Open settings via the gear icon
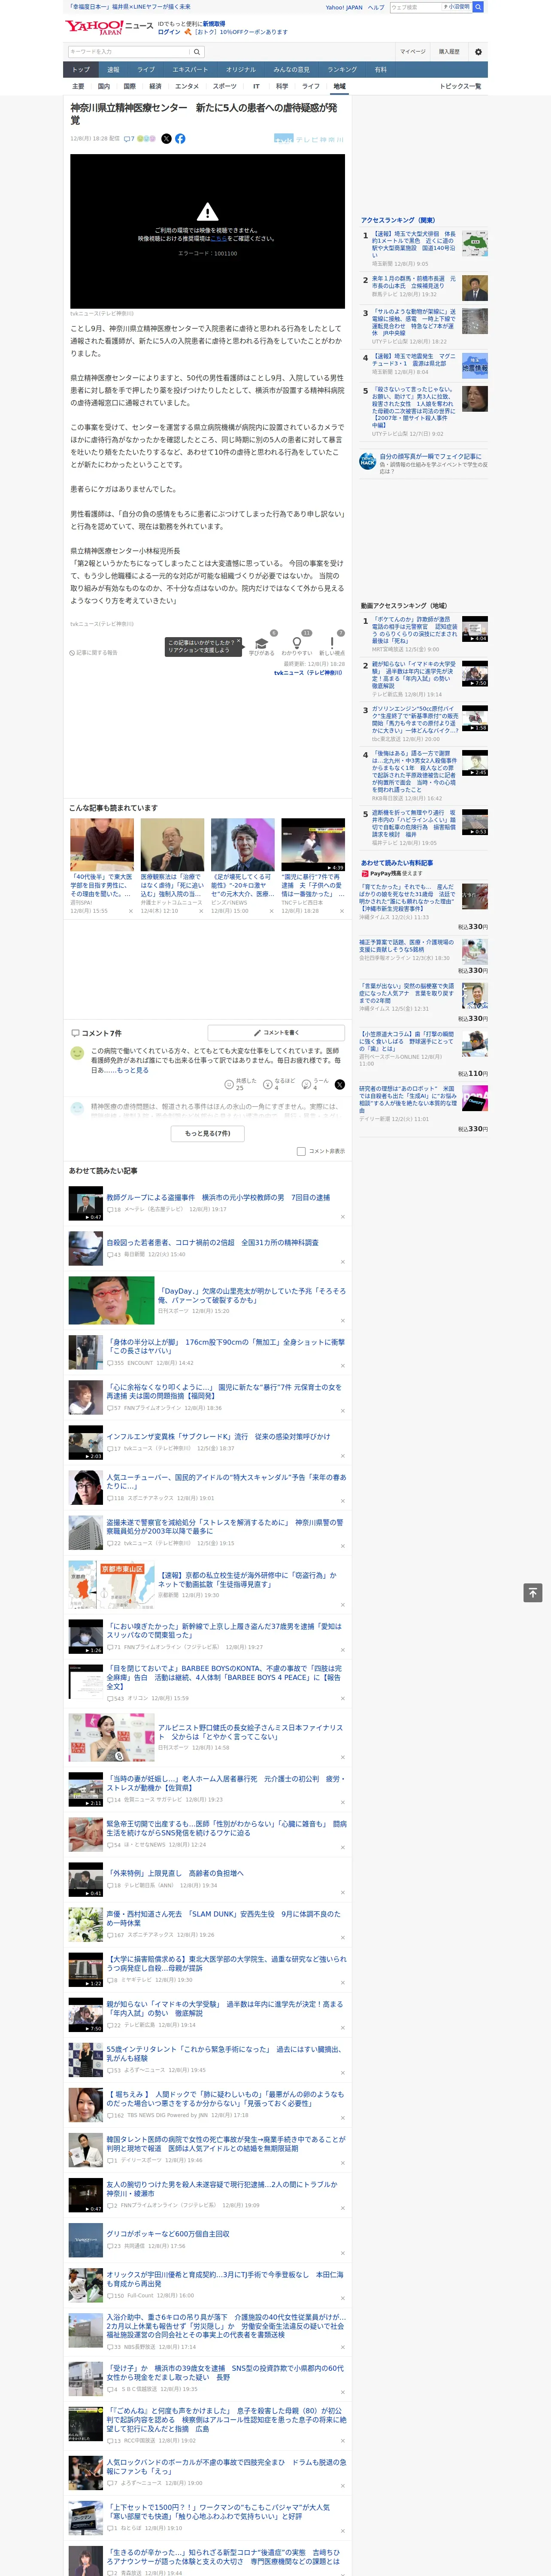The height and width of the screenshot is (2576, 551). [478, 51]
